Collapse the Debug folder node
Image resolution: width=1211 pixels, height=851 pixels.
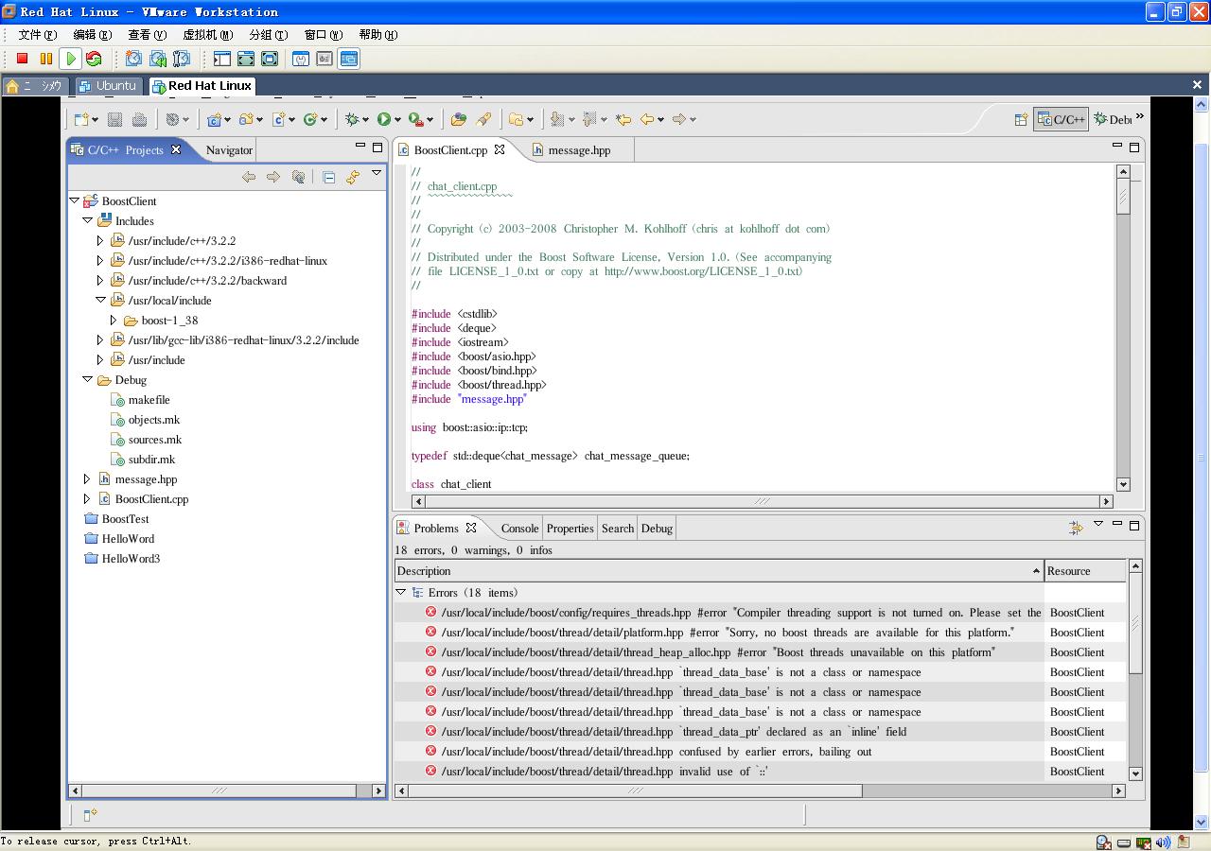click(x=87, y=379)
